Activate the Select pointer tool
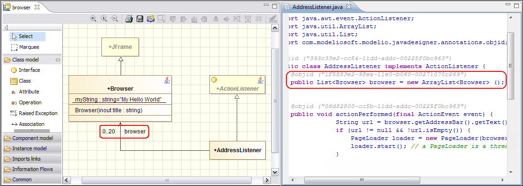This screenshot has height=186, width=523. pos(27,36)
